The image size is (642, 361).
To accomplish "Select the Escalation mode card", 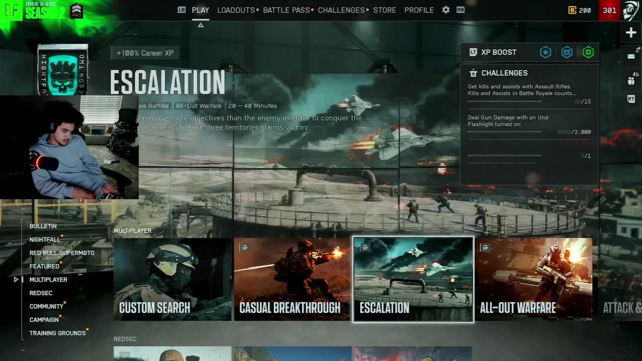I will (x=413, y=279).
